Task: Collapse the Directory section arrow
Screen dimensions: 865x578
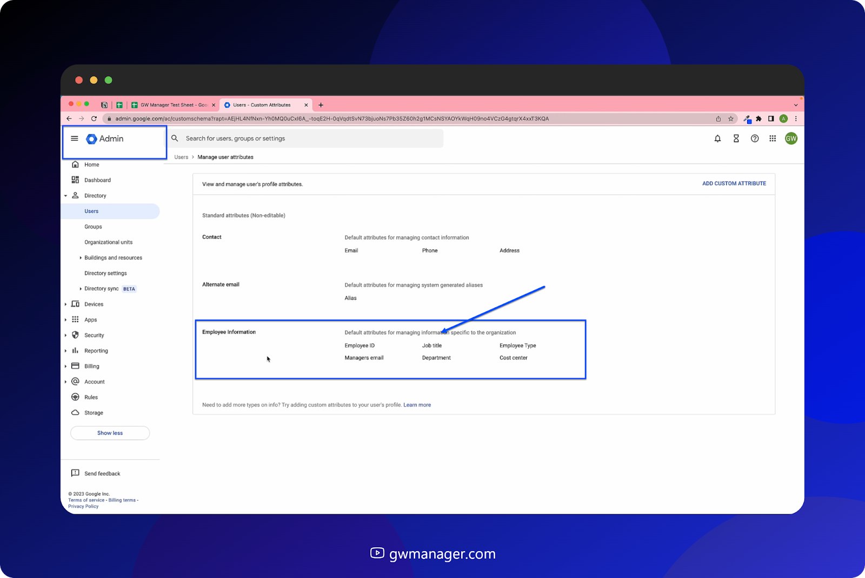Action: pos(65,196)
